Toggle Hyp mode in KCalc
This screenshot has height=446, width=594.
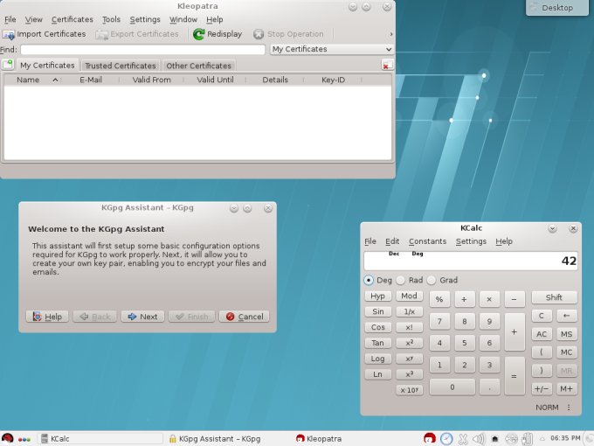[x=377, y=296]
